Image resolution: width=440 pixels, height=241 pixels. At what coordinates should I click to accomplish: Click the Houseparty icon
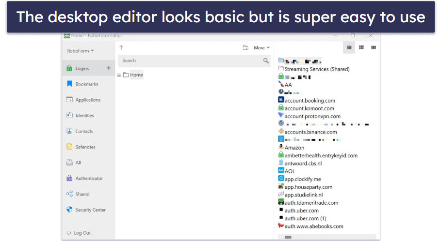(281, 185)
